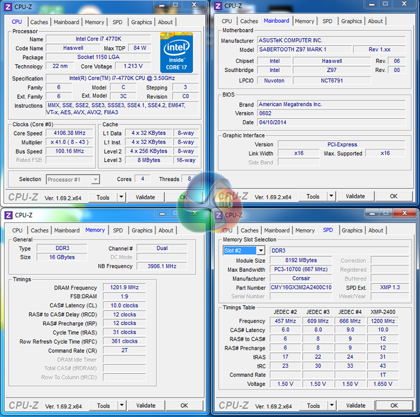The image size is (420, 417).
Task: Click the 361 clocks tRFC value
Action: coord(125,341)
